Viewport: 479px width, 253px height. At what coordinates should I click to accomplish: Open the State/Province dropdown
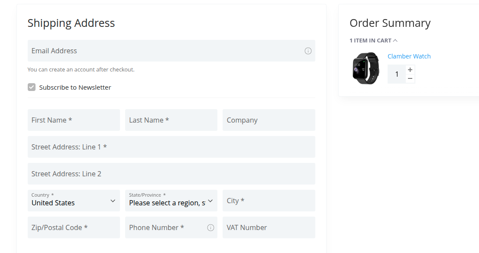point(171,201)
